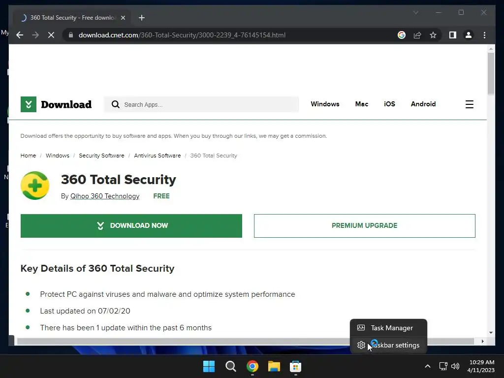The width and height of the screenshot is (504, 378).
Task: Open File Explorer from the taskbar
Action: (274, 366)
